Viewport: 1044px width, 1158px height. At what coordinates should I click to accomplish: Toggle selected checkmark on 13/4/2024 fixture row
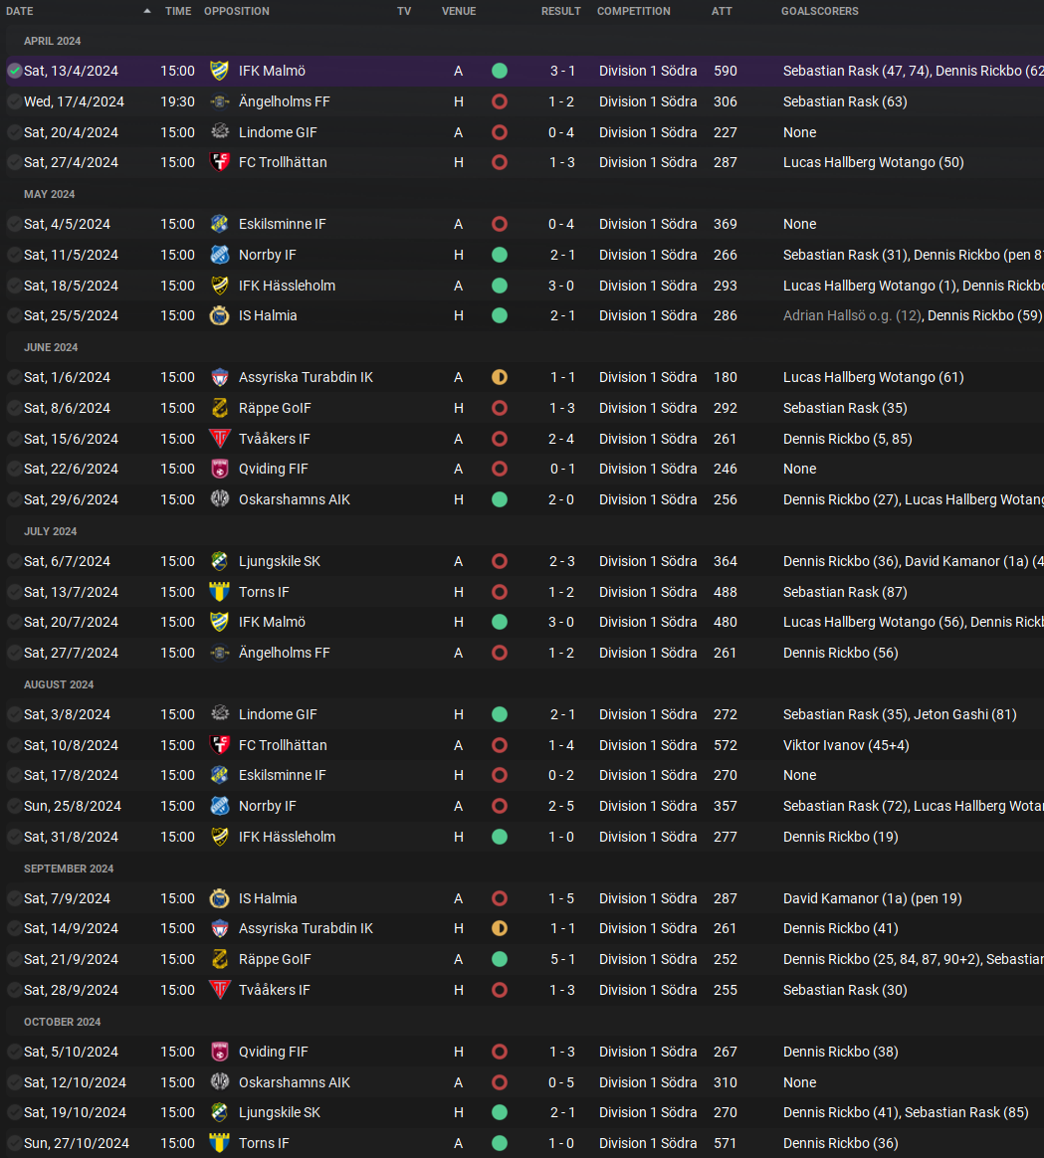(x=14, y=71)
